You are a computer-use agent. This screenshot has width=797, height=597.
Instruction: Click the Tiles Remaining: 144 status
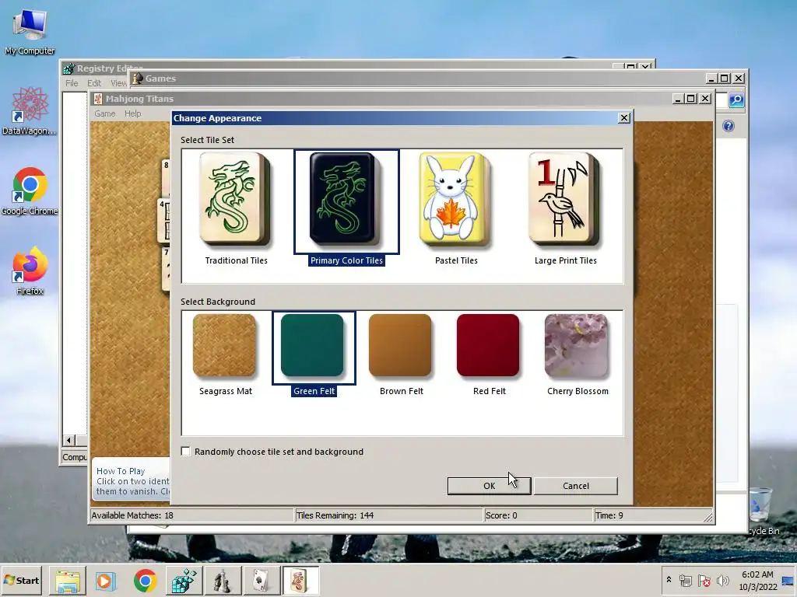tap(389, 515)
